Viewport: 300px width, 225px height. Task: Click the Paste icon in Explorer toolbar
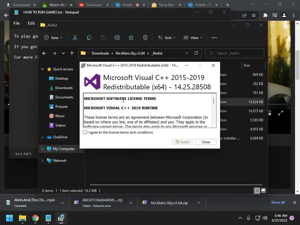click(x=103, y=38)
